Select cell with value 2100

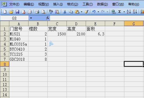(76, 34)
